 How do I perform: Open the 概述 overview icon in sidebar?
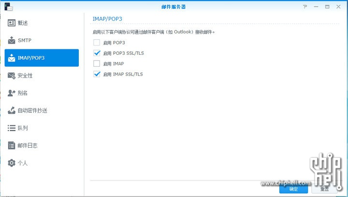click(12, 23)
